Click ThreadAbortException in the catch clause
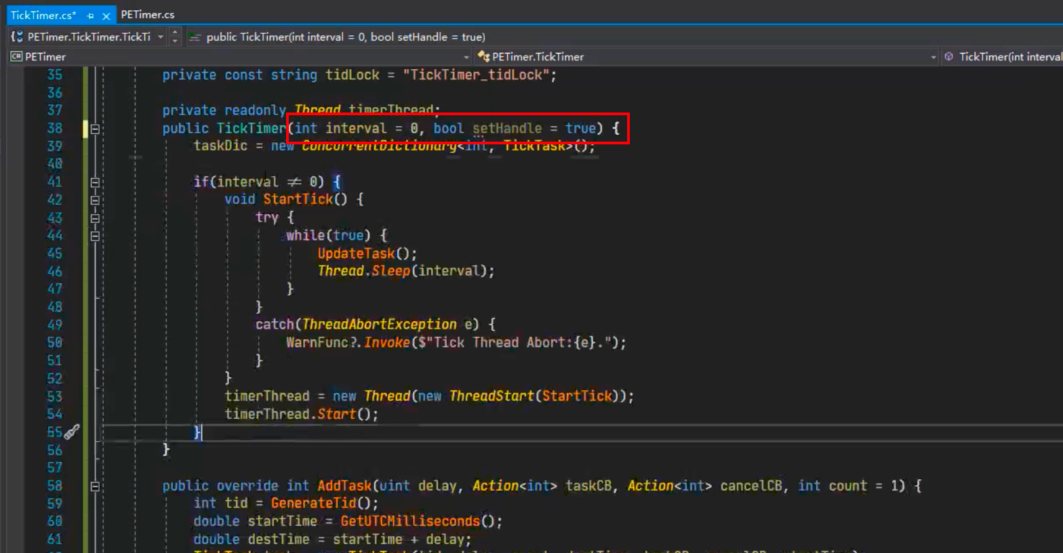Image resolution: width=1063 pixels, height=553 pixels. (379, 325)
